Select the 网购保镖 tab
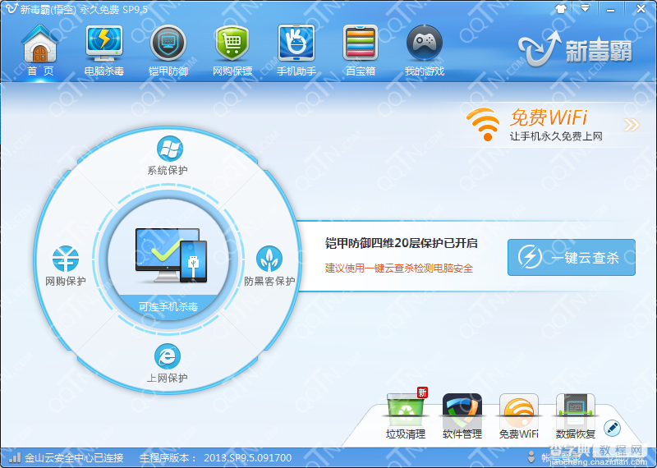Viewport: 657px width, 468px height. pyautogui.click(x=232, y=51)
